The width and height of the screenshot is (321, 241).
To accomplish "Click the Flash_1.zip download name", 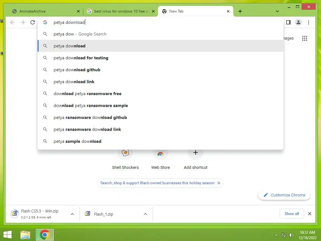I will pyautogui.click(x=103, y=214).
